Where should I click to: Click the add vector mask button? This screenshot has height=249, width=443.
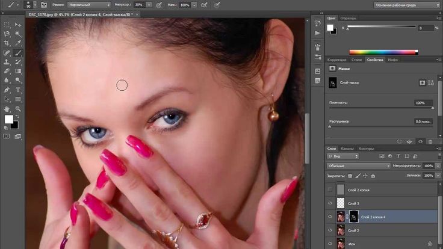pos(431,83)
